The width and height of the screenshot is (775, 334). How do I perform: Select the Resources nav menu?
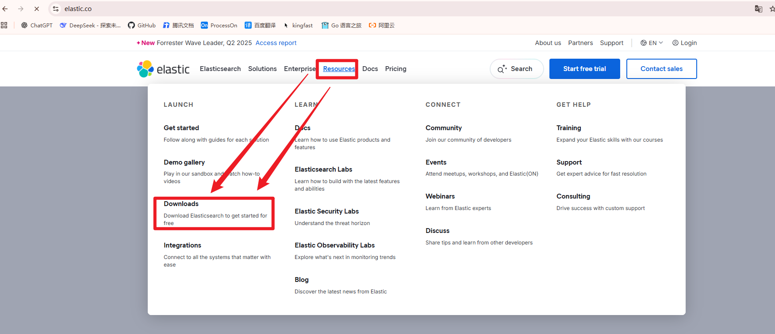339,69
